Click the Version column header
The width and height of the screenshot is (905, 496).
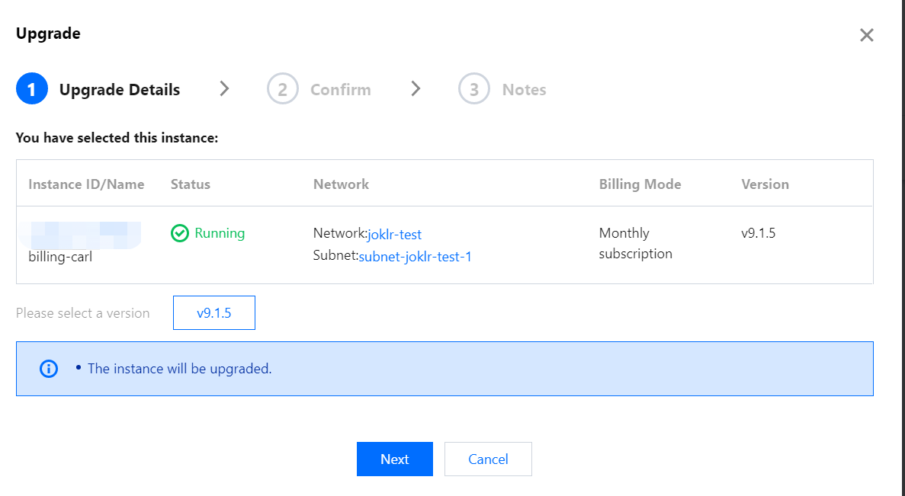(765, 184)
